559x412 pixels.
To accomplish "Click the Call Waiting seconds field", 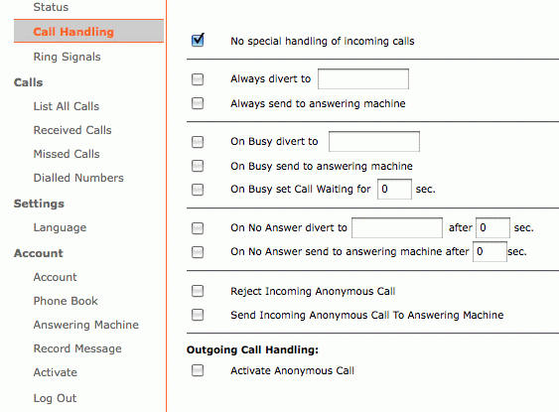I will pos(394,189).
